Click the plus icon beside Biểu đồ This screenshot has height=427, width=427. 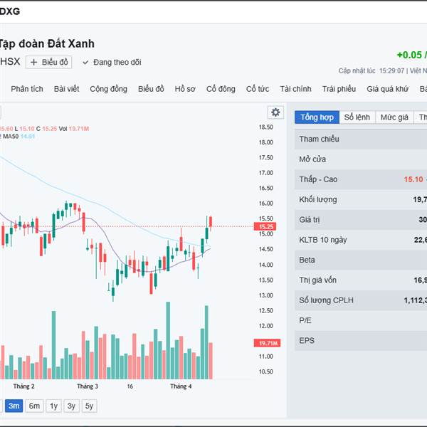tap(34, 62)
